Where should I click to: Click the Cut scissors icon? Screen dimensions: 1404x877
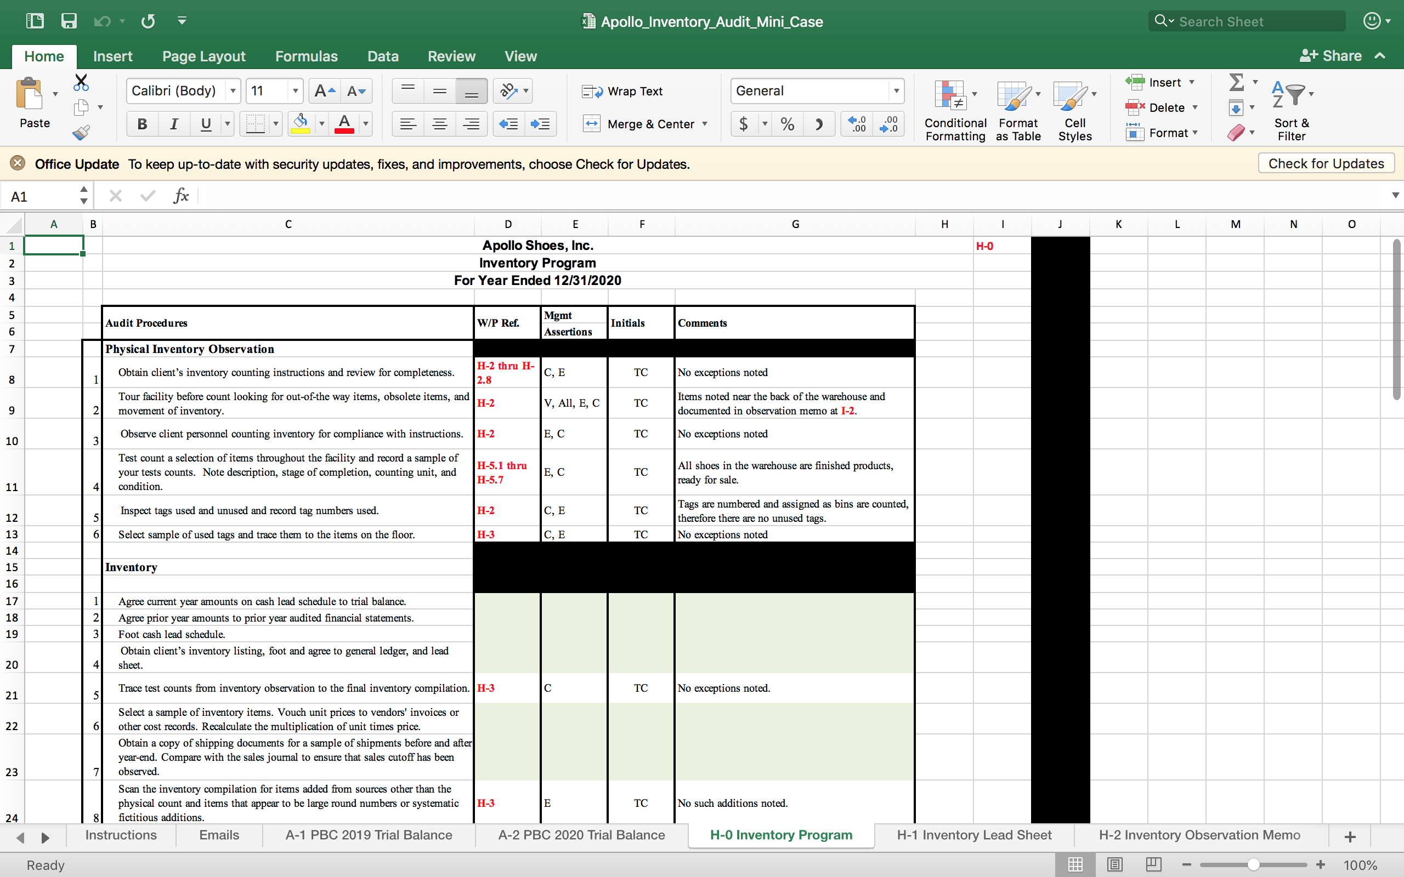[x=81, y=82]
